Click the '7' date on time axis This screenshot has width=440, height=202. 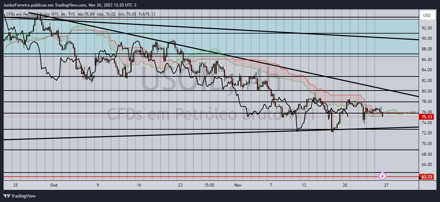pyautogui.click(x=271, y=185)
